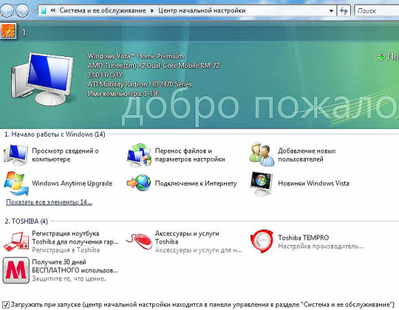Click '3,00 ГБ ОЗУ' memory text
The height and width of the screenshot is (310, 399).
(105, 75)
